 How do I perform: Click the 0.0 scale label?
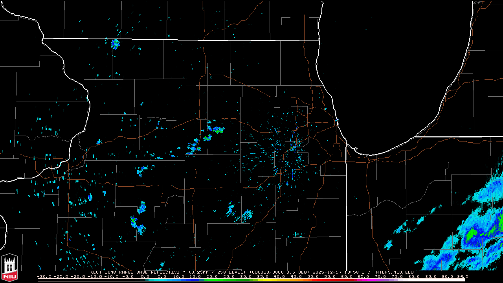pos(145,276)
